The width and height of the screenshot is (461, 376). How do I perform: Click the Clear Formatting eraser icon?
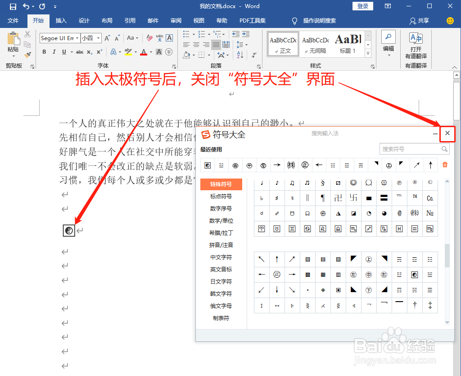(x=149, y=38)
